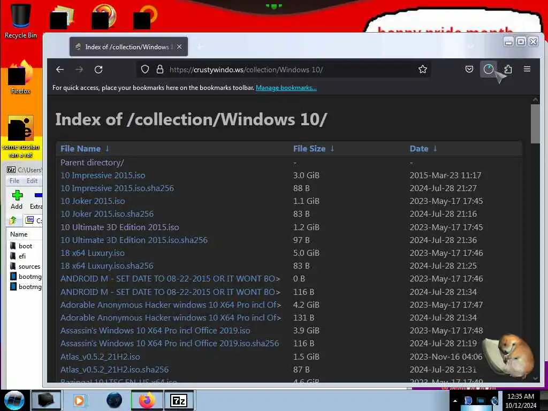The image size is (548, 411).
Task: Click the page vertical scrollbar thumb
Action: (535, 124)
